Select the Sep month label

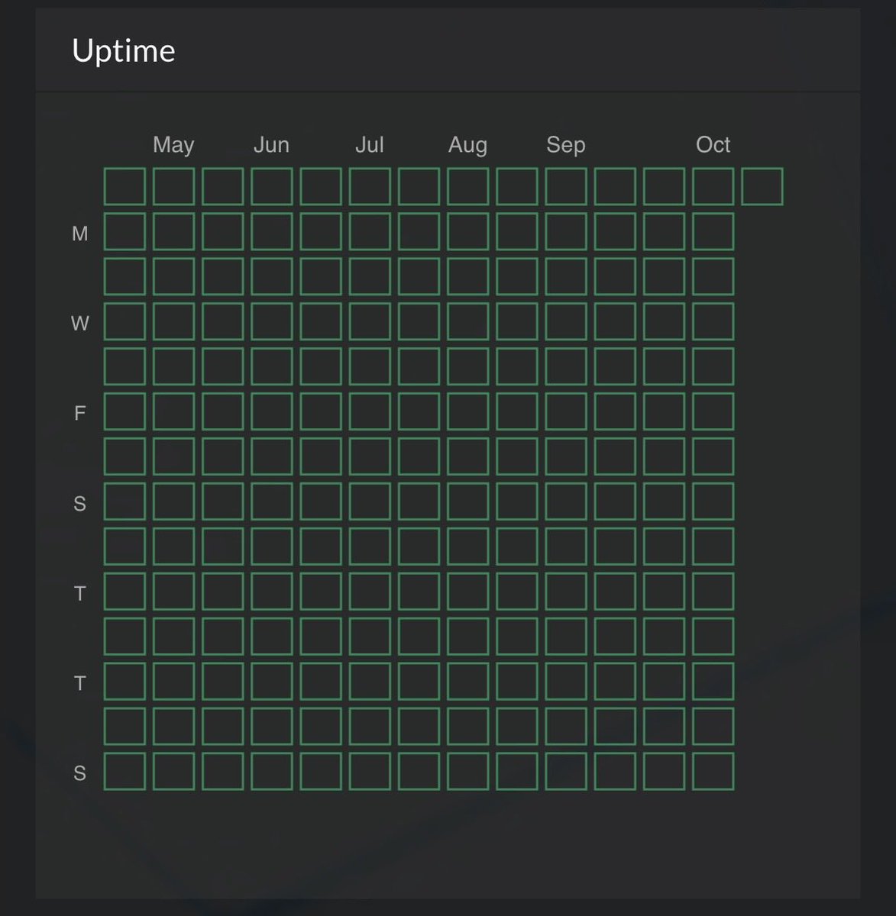566,144
